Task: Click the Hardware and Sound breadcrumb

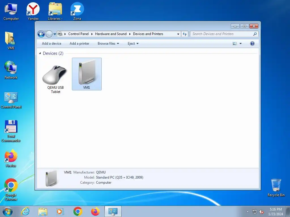Action: coord(111,34)
